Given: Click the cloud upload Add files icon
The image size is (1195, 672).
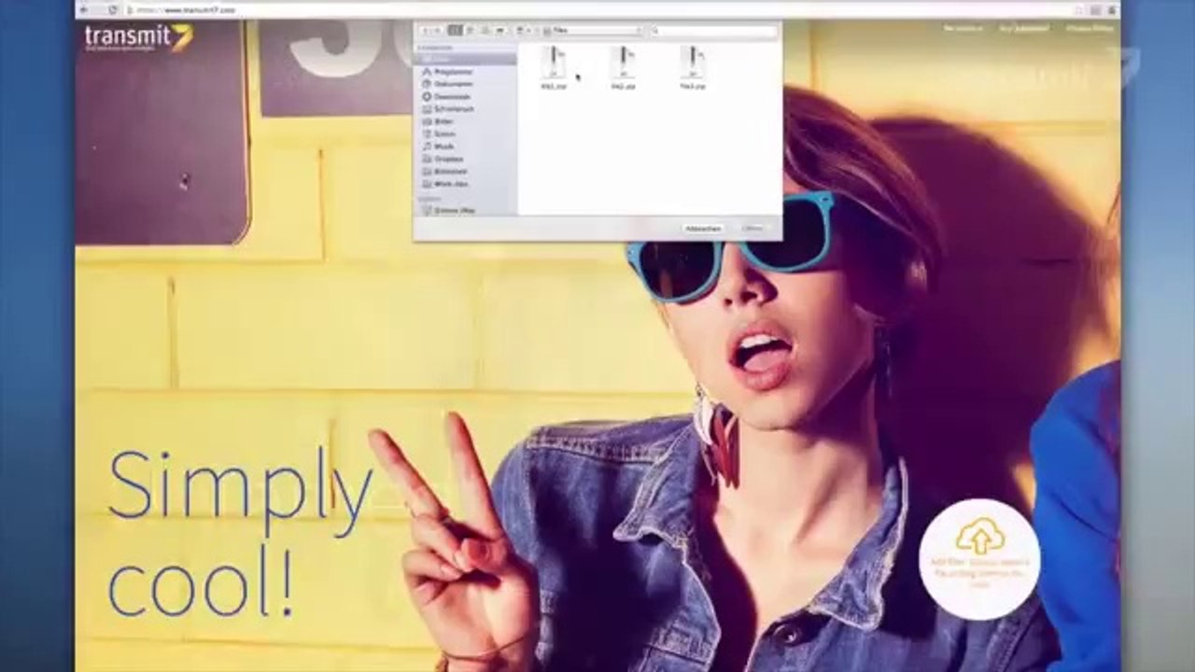Looking at the screenshot, I should pos(979,536).
